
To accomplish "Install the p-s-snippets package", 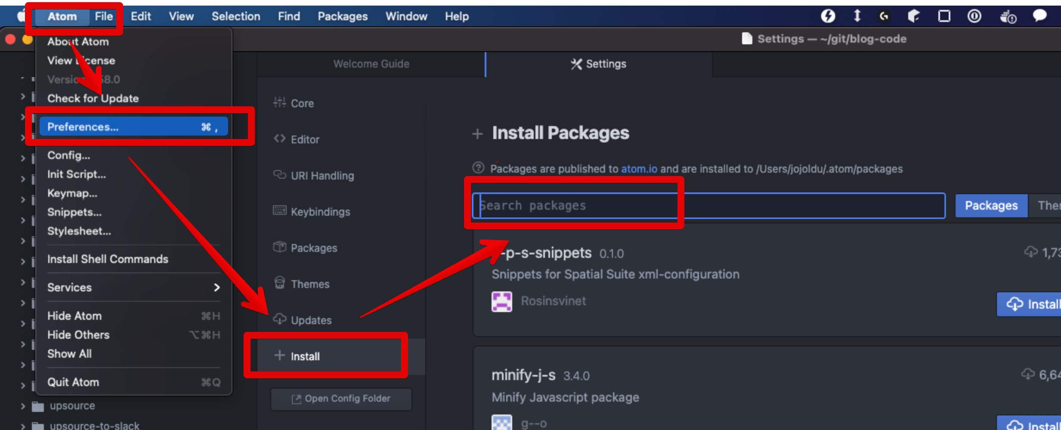I will (x=1030, y=304).
